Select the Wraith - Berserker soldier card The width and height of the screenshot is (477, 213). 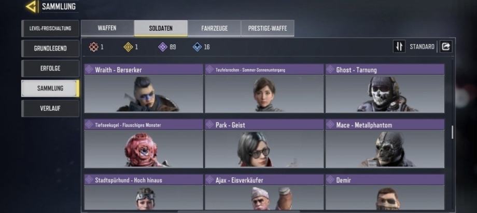point(144,88)
